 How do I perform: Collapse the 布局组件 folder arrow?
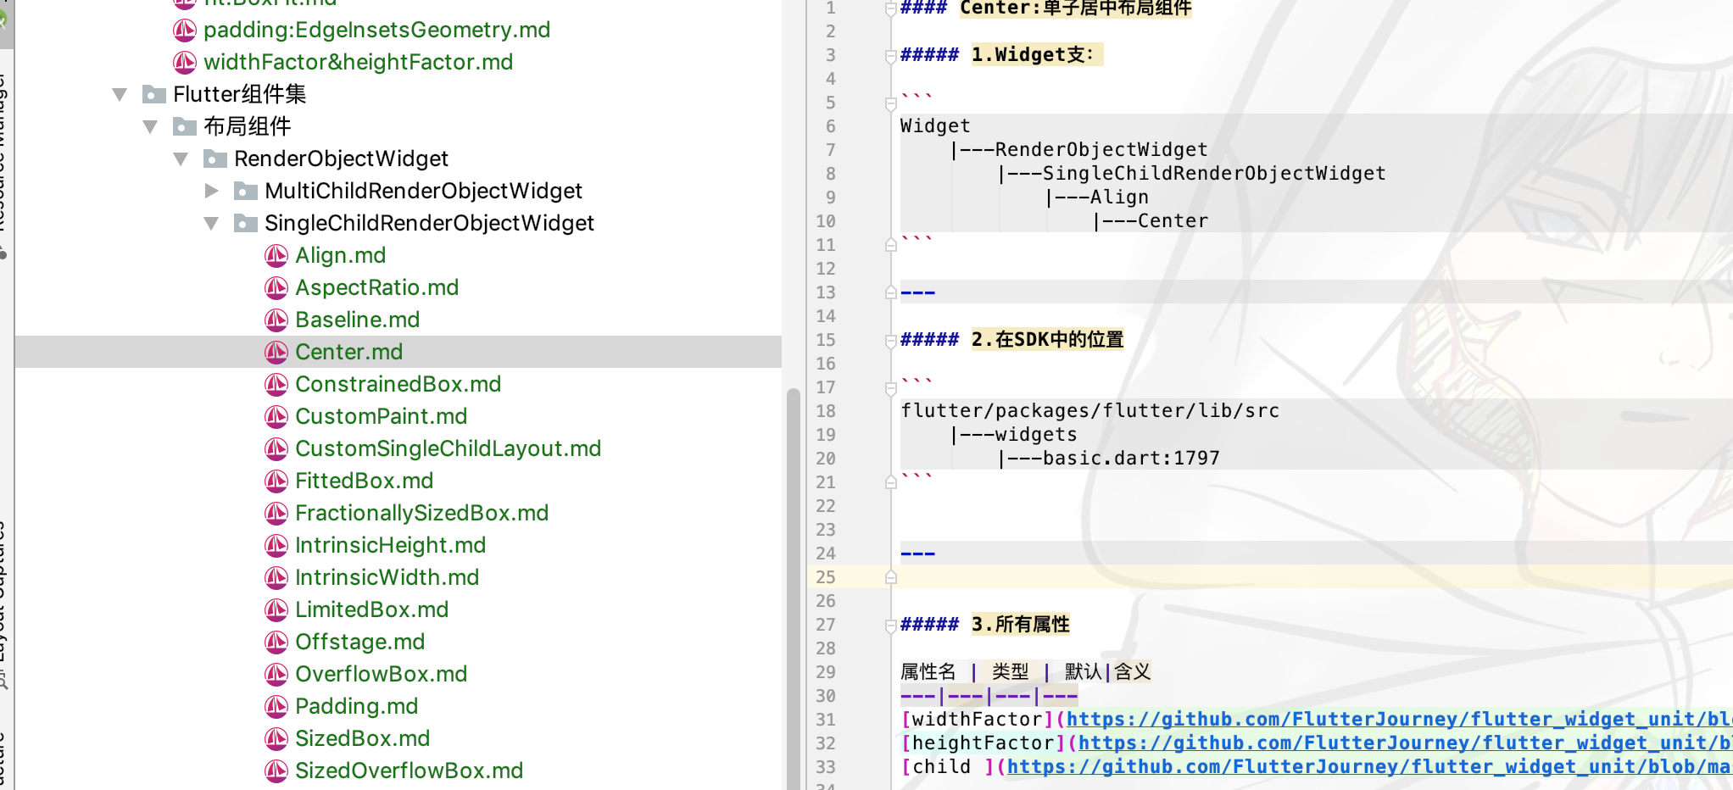[150, 126]
